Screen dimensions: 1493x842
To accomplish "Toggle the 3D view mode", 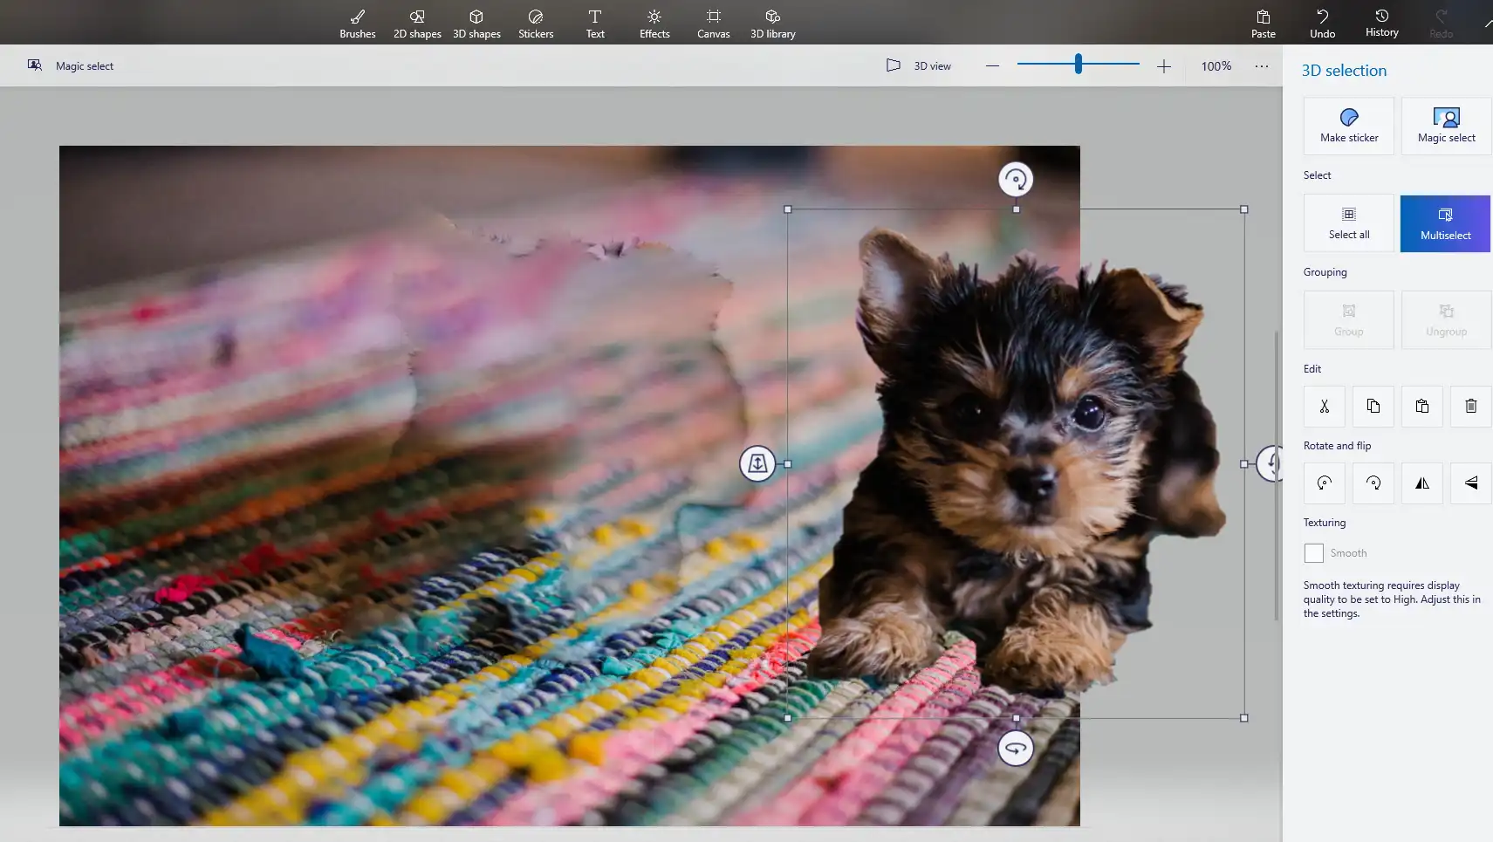I will [x=919, y=65].
